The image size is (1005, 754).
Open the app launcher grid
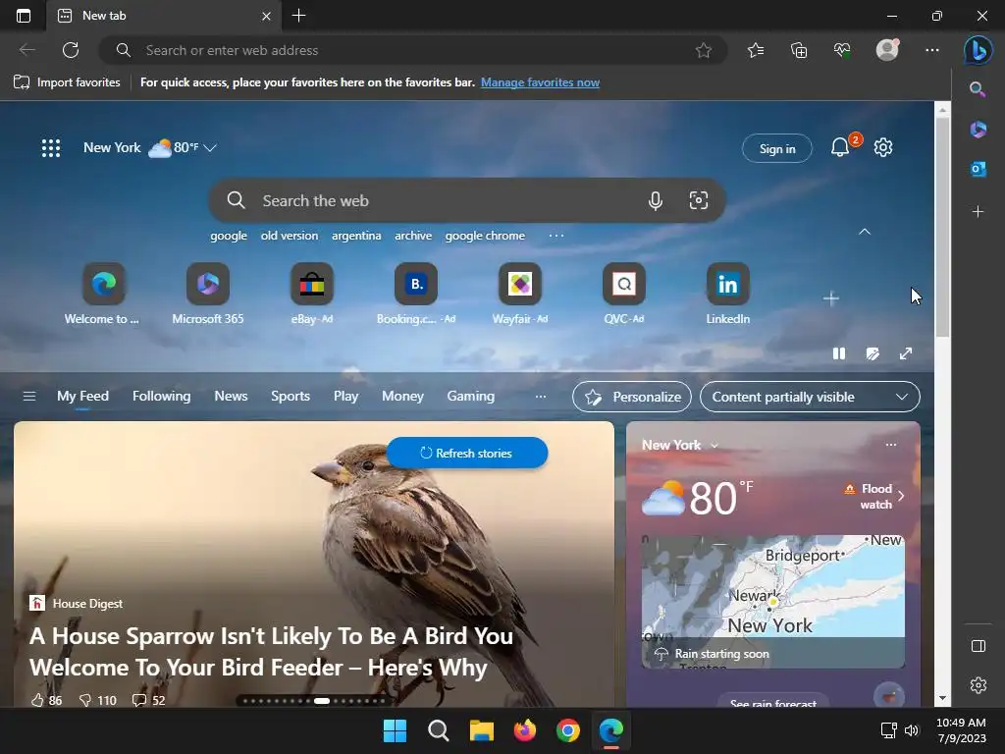point(51,148)
